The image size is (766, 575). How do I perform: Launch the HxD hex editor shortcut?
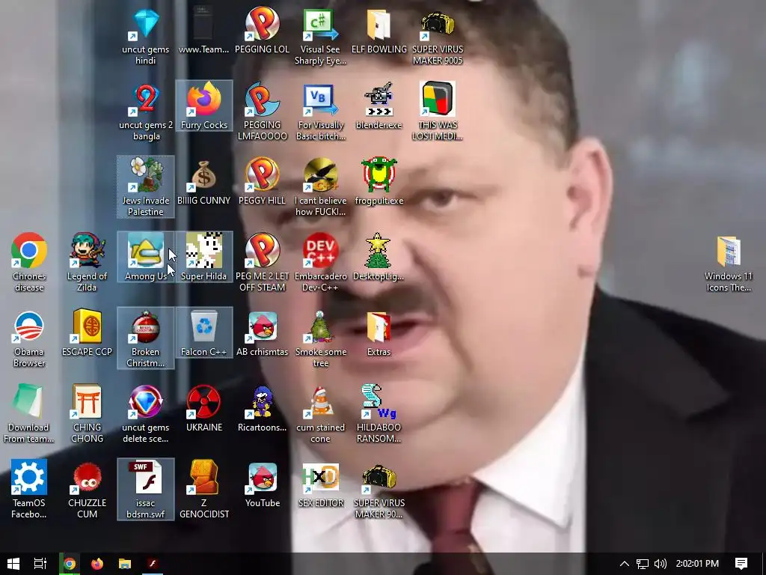(x=320, y=484)
